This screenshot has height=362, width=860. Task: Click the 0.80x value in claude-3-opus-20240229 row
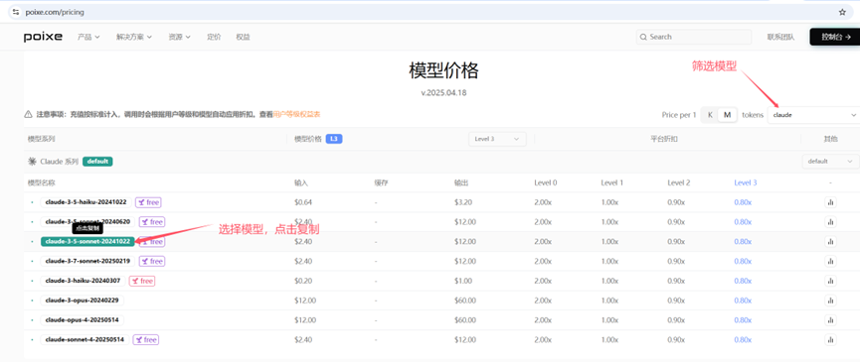tap(743, 301)
